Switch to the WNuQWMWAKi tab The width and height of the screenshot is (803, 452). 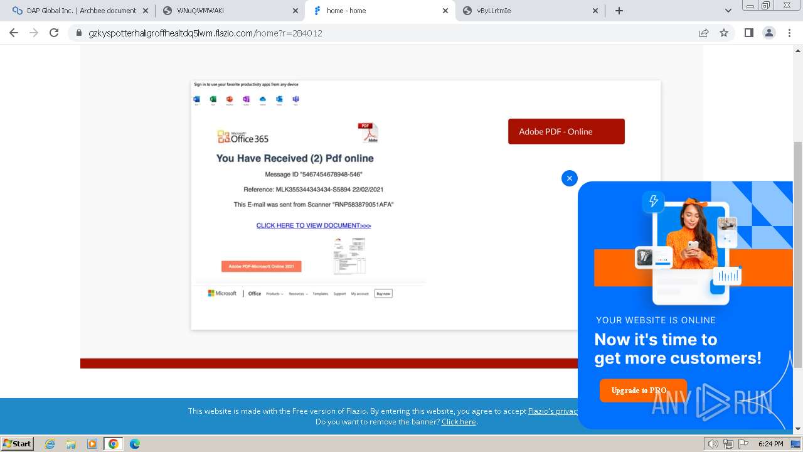[x=229, y=11]
